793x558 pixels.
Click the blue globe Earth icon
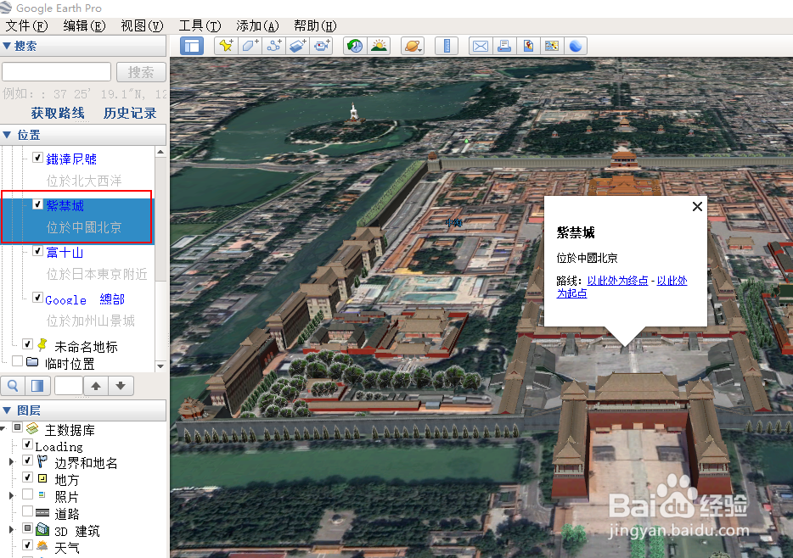point(576,46)
